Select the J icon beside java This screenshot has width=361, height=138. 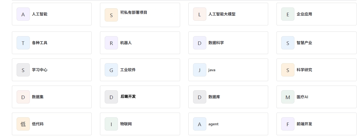tap(200, 70)
